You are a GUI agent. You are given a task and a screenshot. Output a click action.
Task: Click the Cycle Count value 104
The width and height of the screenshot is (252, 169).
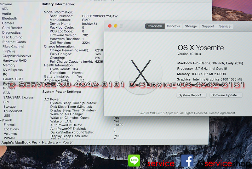point(75,69)
